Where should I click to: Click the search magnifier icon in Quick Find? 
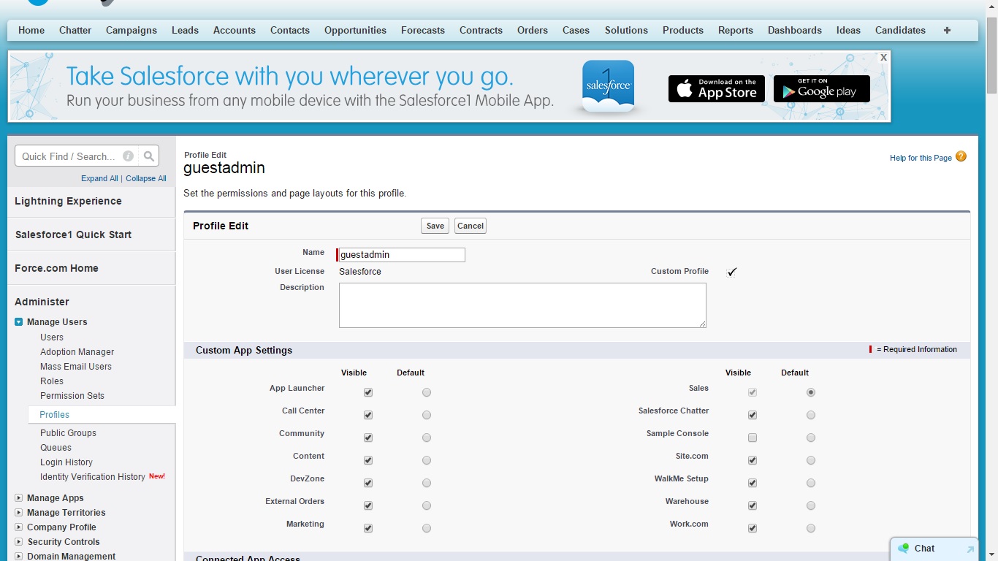(x=149, y=156)
